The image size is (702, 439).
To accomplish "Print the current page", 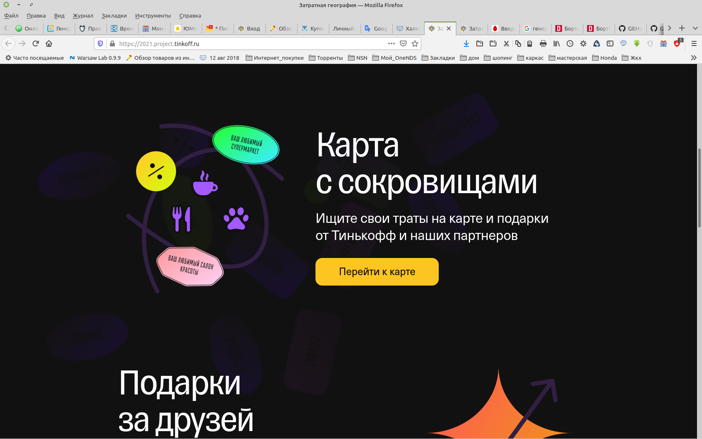I will click(x=543, y=43).
